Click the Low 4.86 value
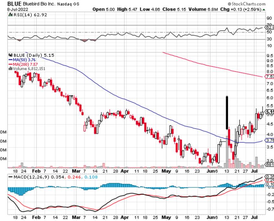Viewport: 274px width, 221px height. click(x=150, y=9)
